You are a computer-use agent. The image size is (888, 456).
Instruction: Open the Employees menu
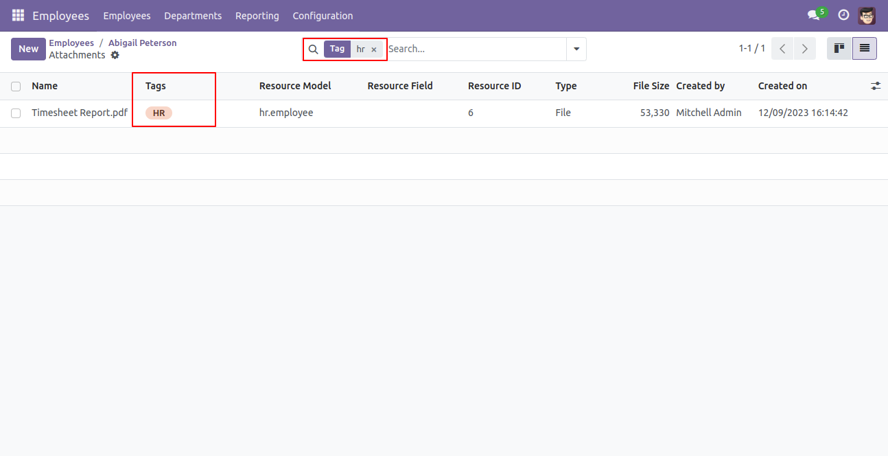point(127,15)
